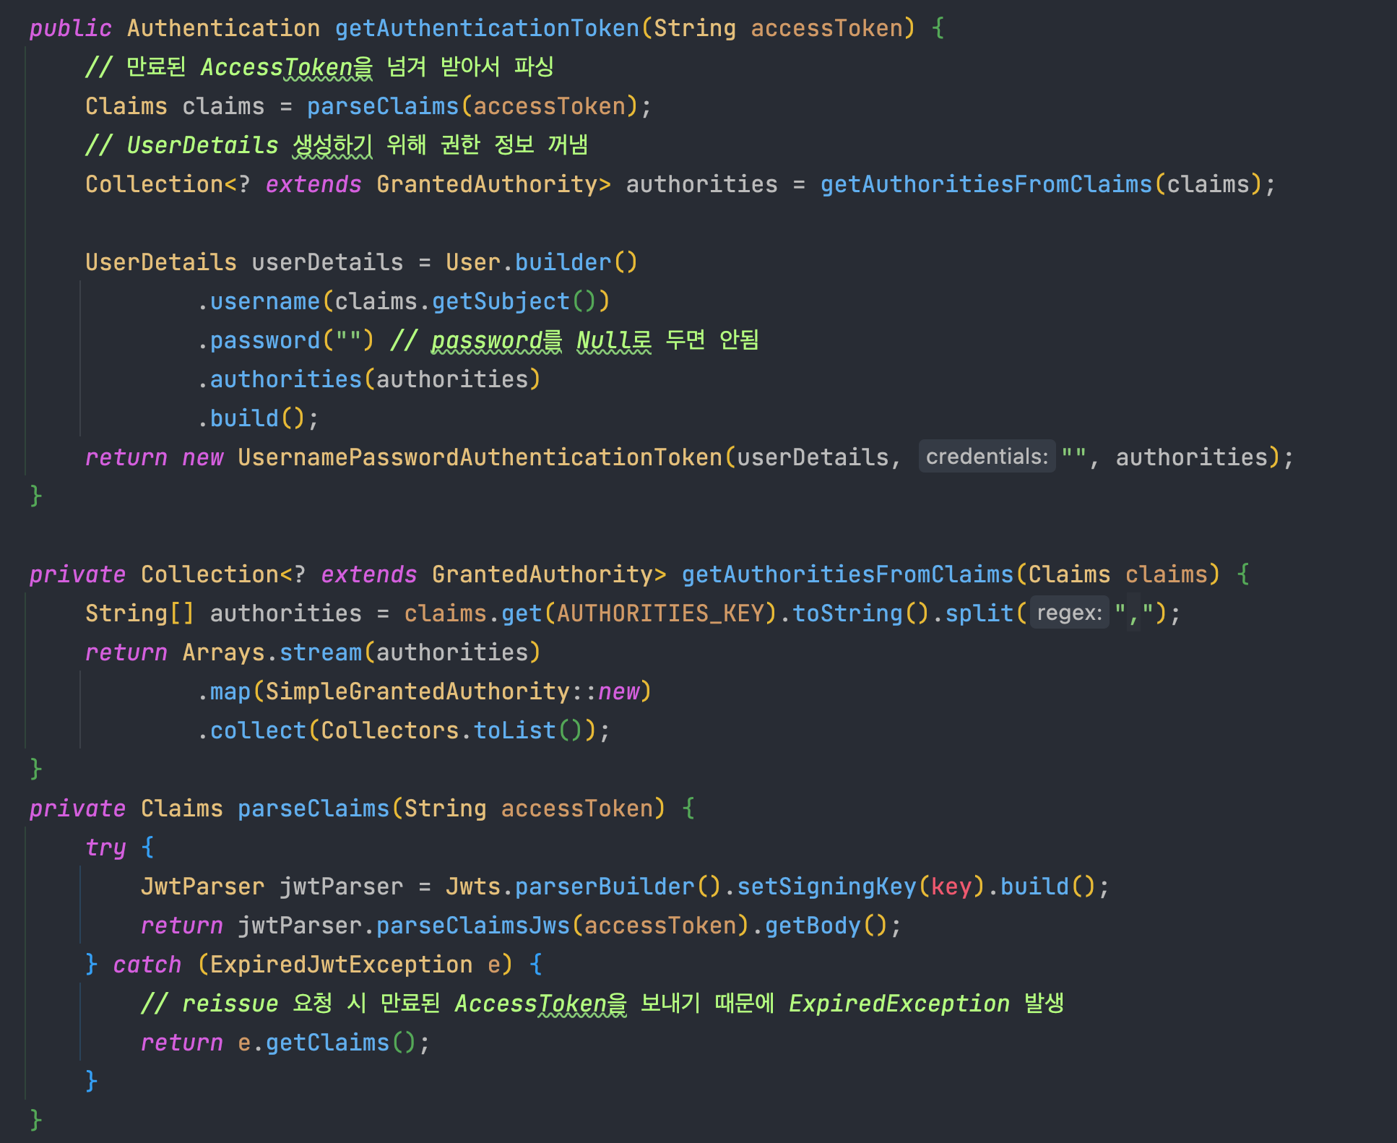The width and height of the screenshot is (1397, 1143).
Task: Click the getAuthenticationToken method name
Action: [487, 28]
